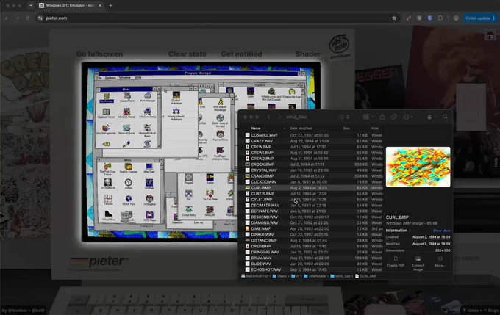Image resolution: width=500 pixels, height=315 pixels.
Task: Open File menu in Program Manager
Action: coord(99,78)
